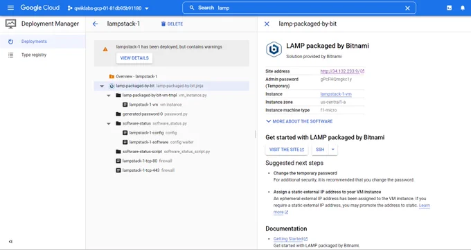Click the Deployments power icon

(x=10, y=42)
